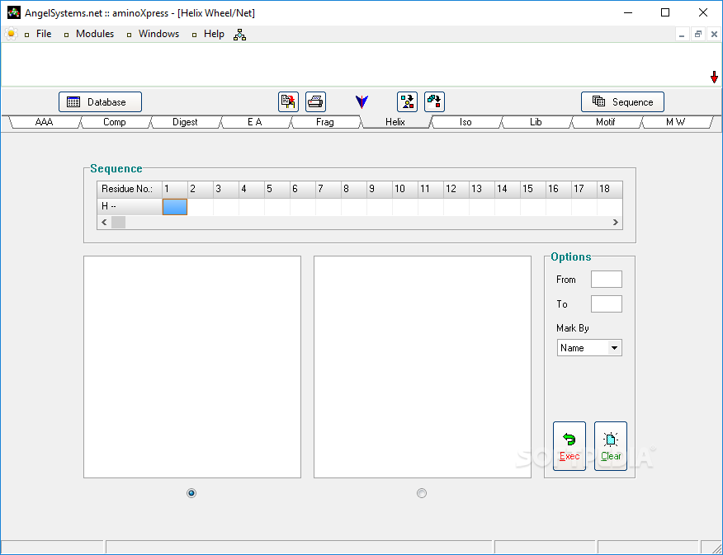Click residue column header 2
This screenshot has width=723, height=555.
[200, 189]
